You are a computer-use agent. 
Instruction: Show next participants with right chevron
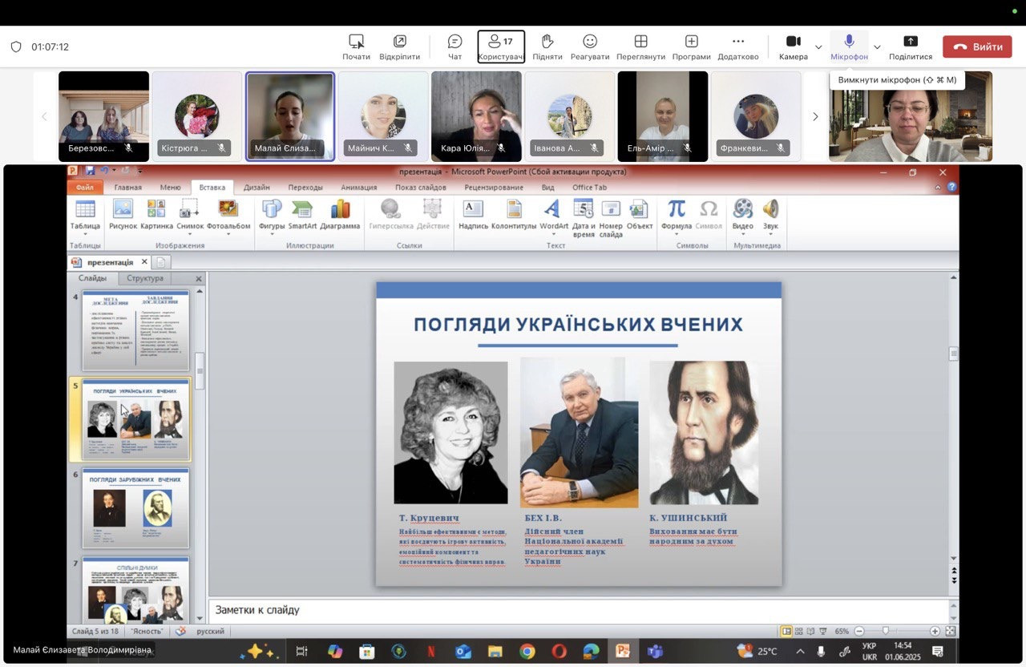click(x=815, y=117)
